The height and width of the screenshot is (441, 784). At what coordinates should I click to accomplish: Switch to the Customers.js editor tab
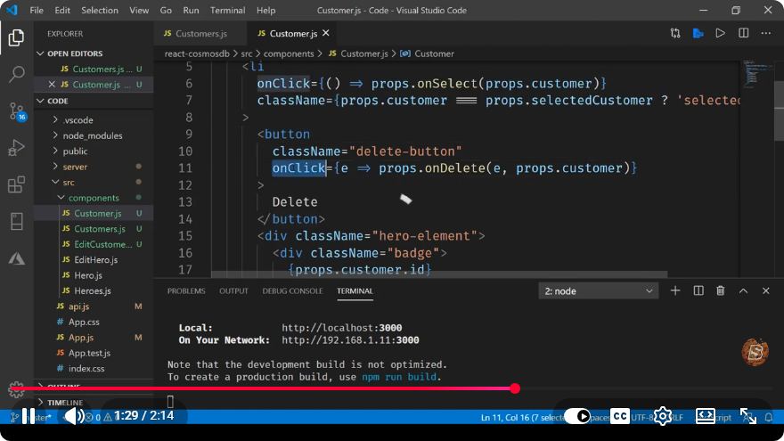[x=200, y=34]
